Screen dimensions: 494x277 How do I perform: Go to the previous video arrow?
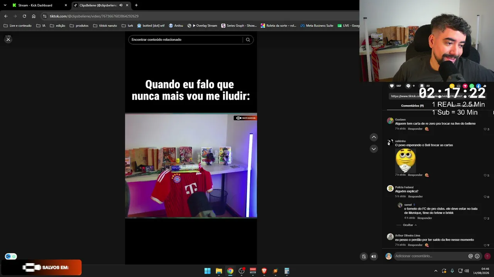[374, 137]
